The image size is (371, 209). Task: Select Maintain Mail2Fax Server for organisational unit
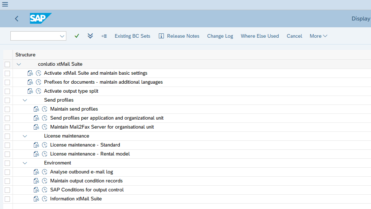(102, 127)
